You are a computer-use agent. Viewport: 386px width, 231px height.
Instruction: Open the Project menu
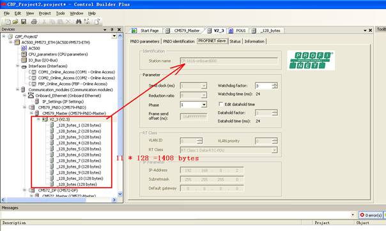tap(45, 13)
